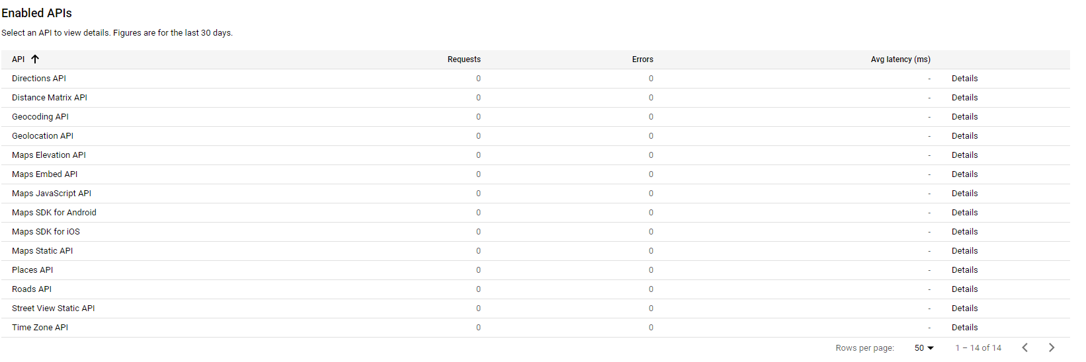1086x362 pixels.
Task: Go to the previous page with left chevron
Action: pos(1024,347)
